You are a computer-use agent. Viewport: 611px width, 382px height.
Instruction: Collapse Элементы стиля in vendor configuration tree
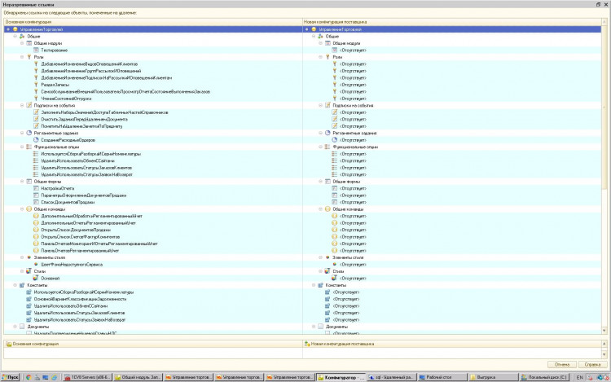[x=321, y=257]
